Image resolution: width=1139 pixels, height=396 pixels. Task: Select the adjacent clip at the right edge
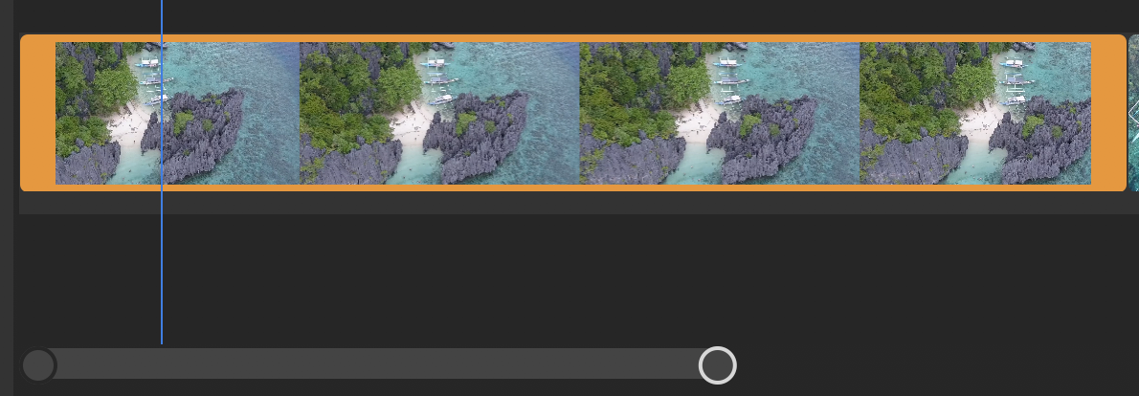tap(1134, 113)
